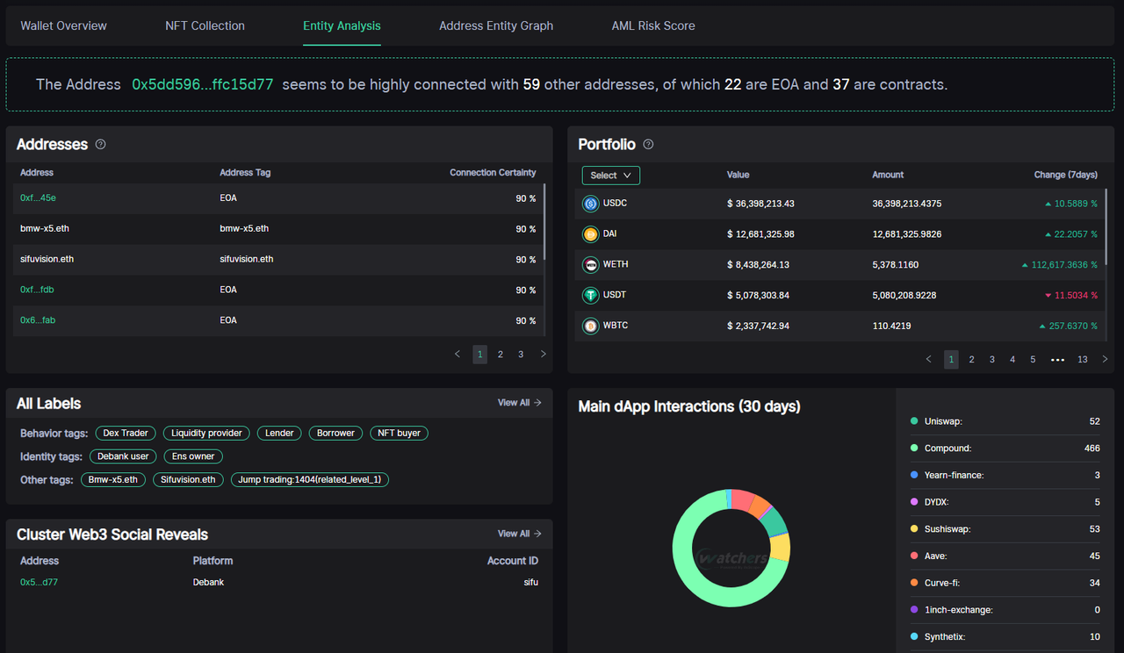Click the Addresses table scrollbar
The height and width of the screenshot is (653, 1124).
pos(544,221)
